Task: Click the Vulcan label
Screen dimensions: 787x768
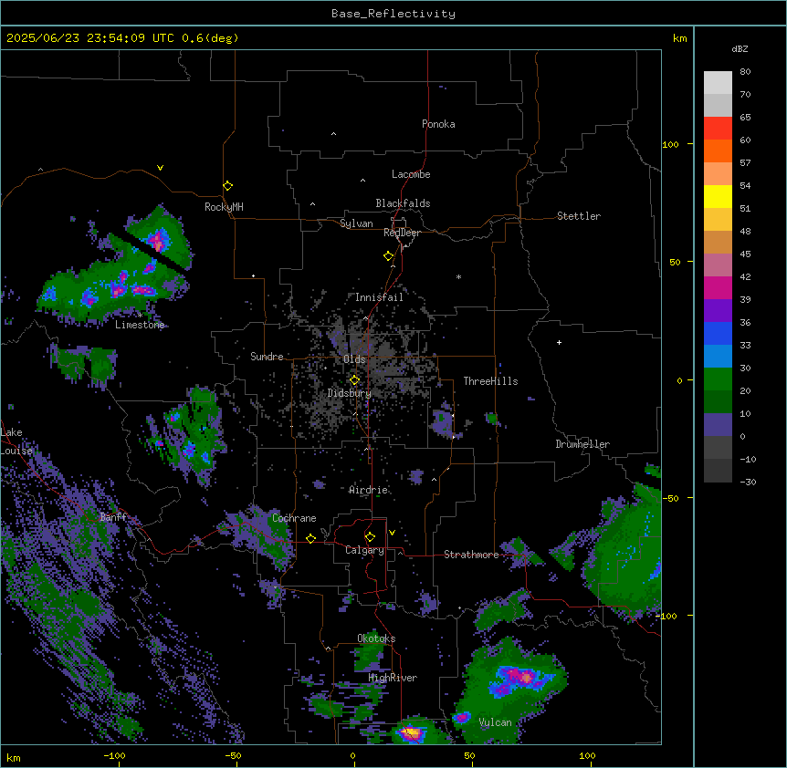Action: click(x=496, y=722)
